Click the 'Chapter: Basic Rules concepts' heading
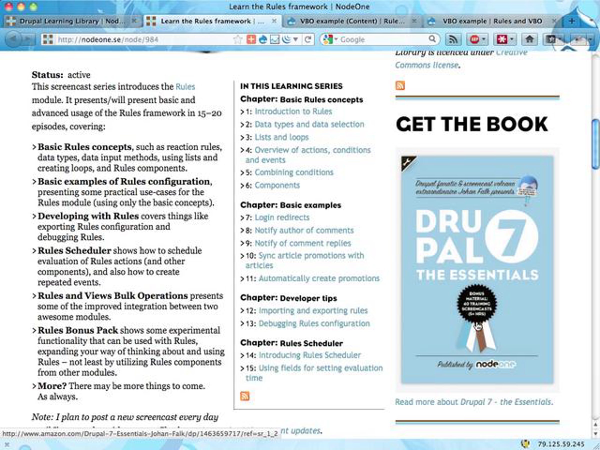 (x=302, y=99)
